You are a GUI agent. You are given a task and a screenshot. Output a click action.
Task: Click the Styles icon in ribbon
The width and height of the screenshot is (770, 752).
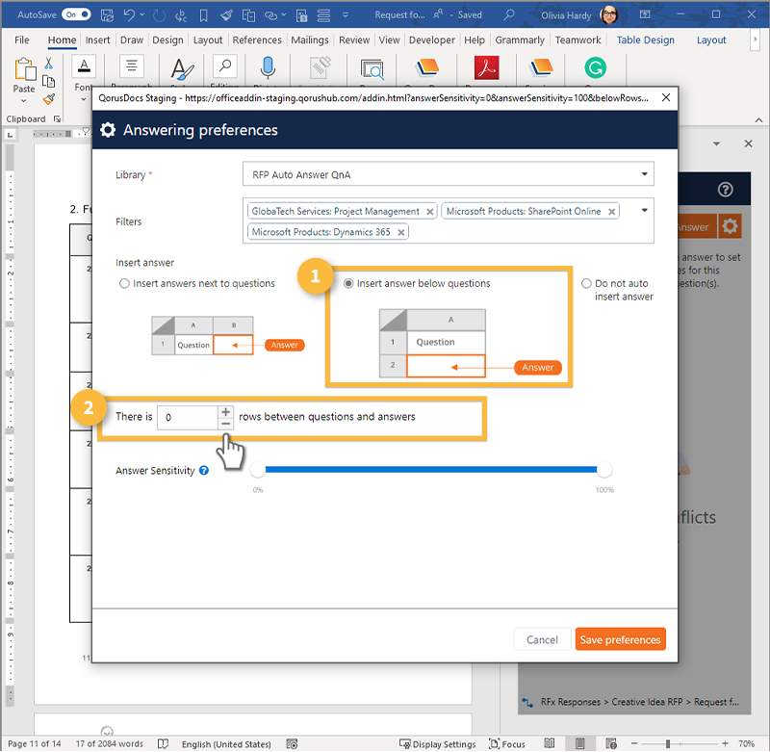coord(182,68)
